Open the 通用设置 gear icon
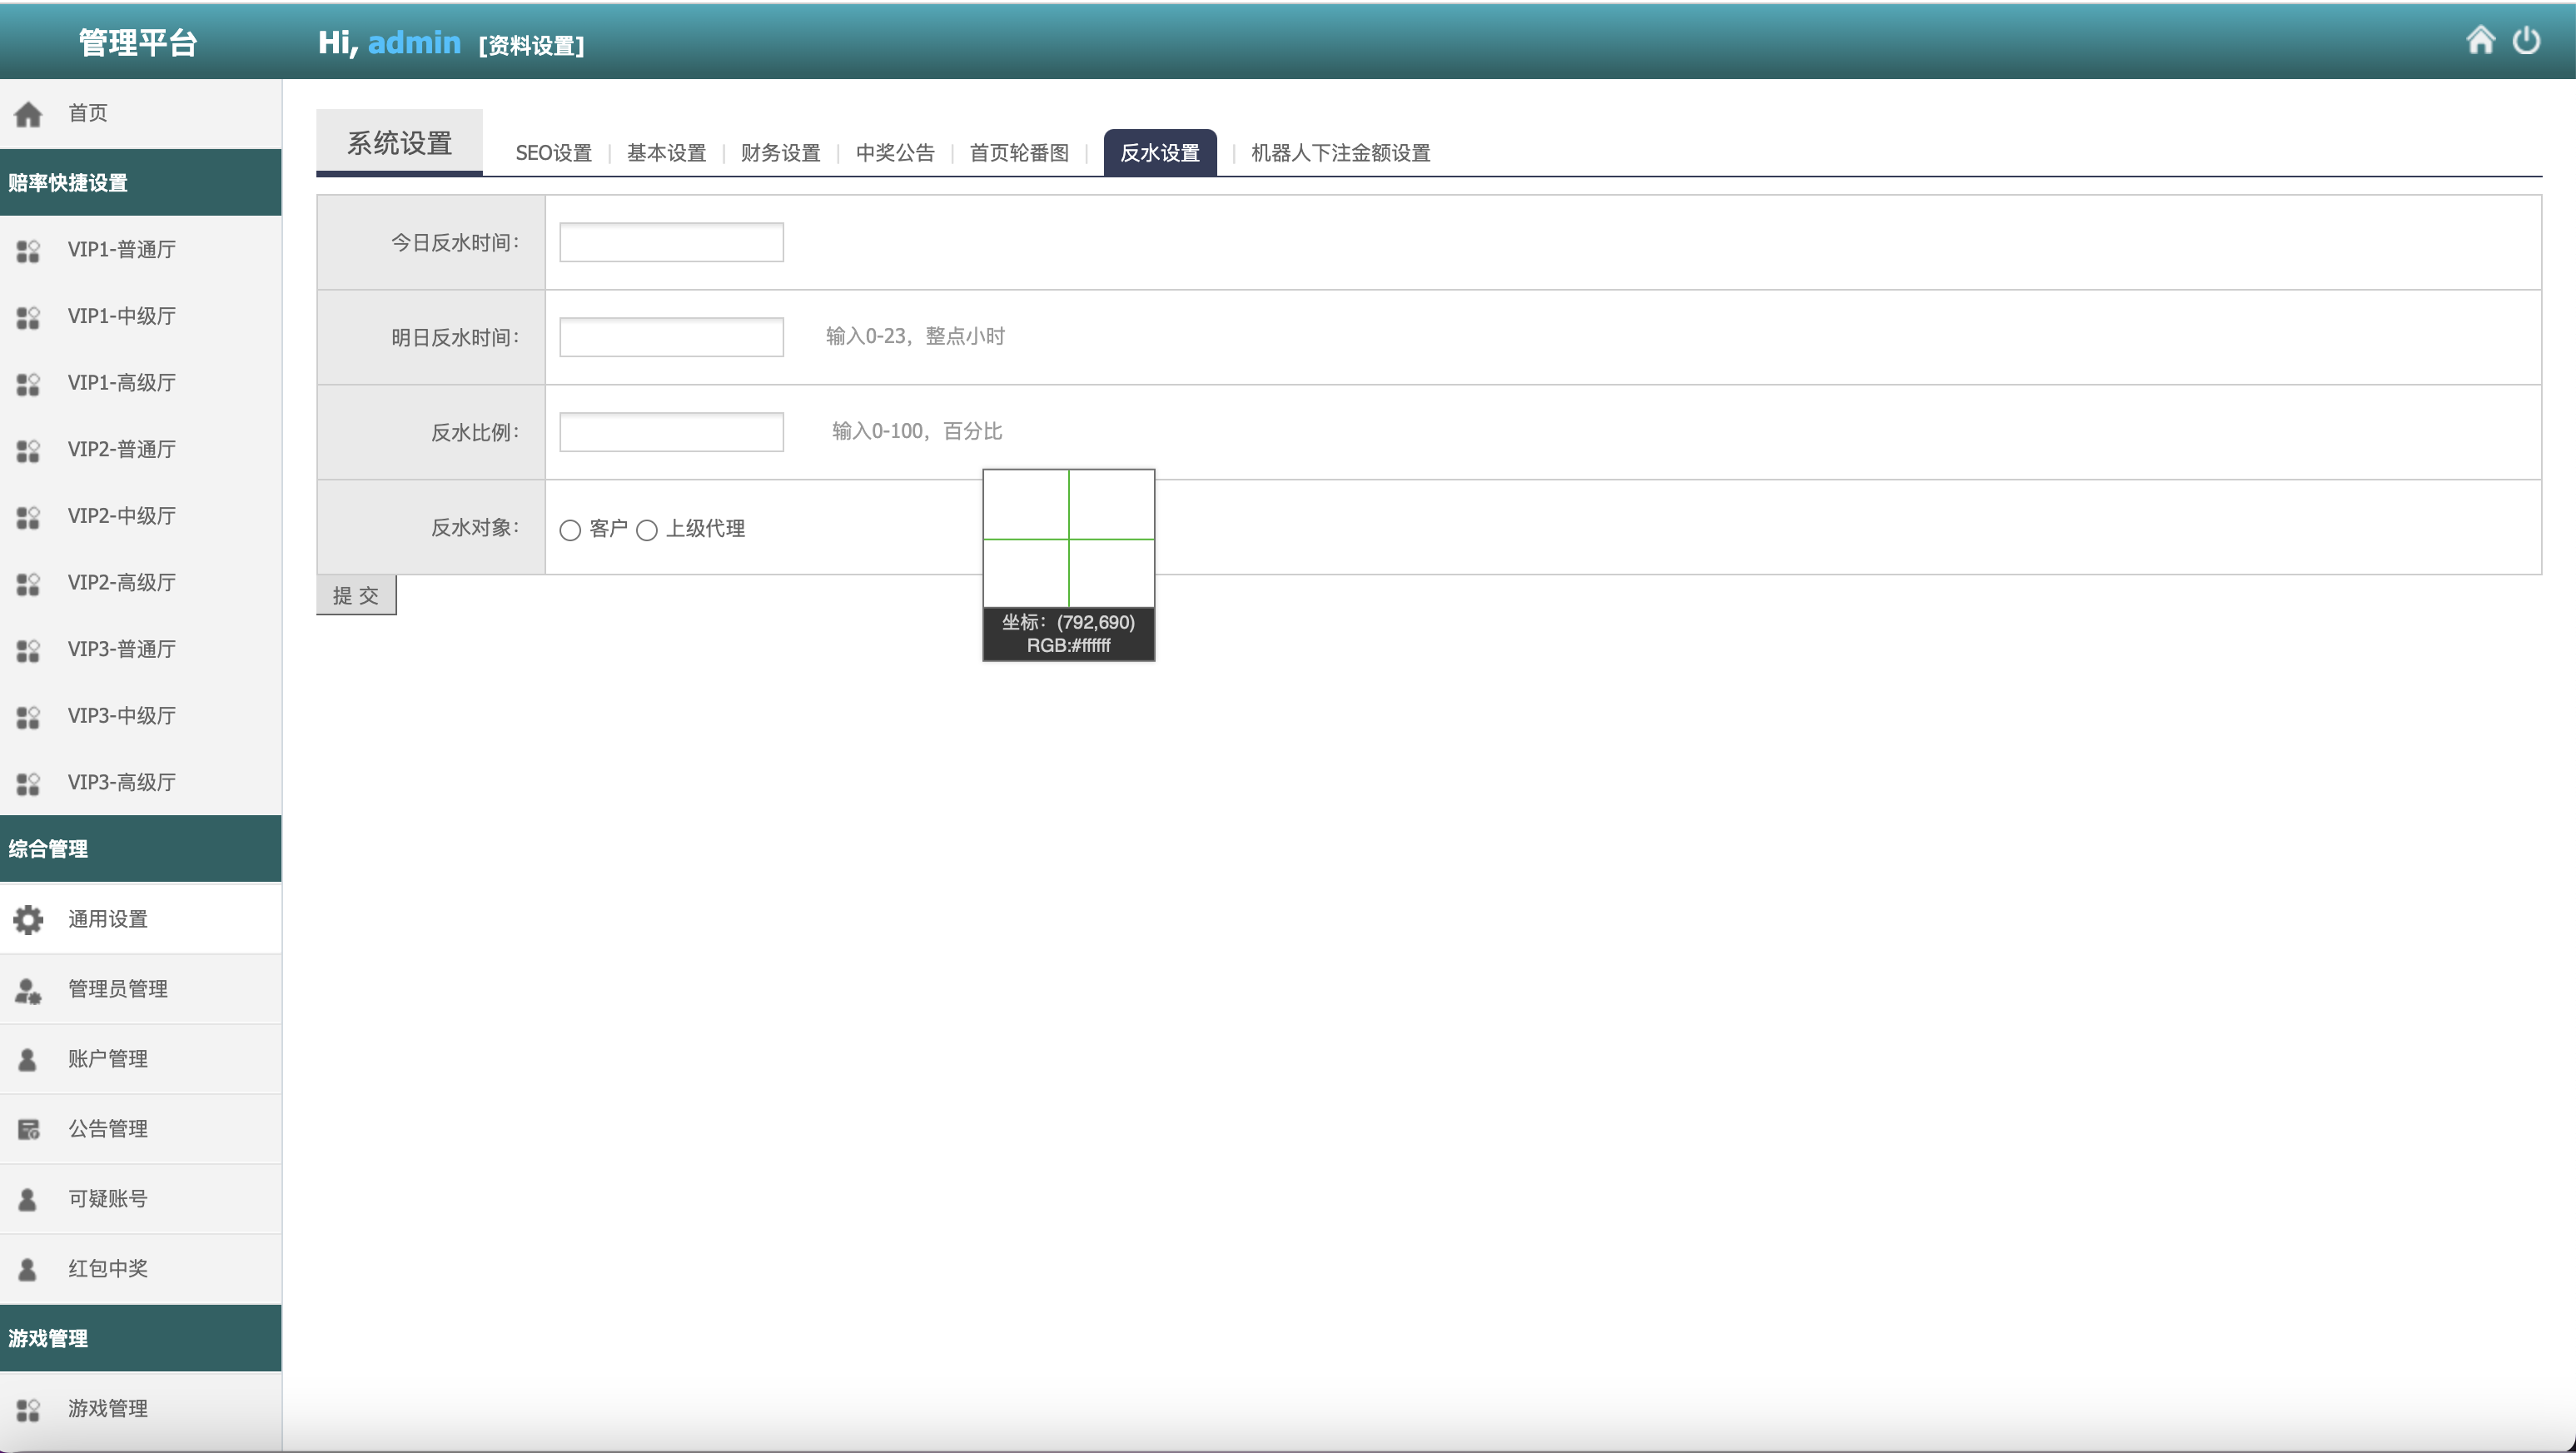 point(27,919)
